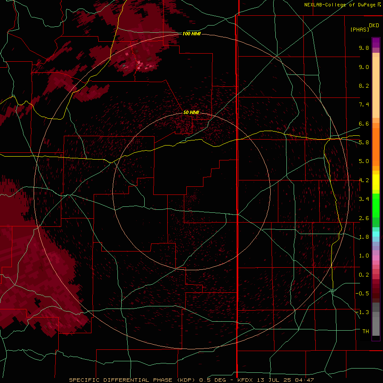
Task: Click the TH threshold label
Action: pyautogui.click(x=366, y=332)
